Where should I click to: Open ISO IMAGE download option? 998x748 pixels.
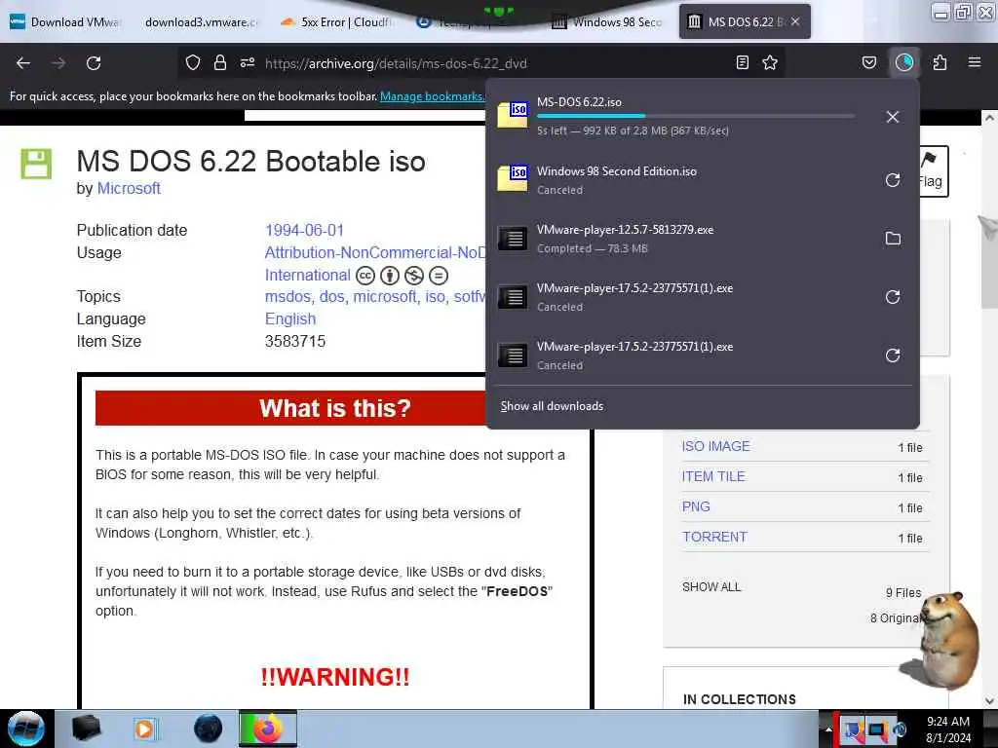point(716,446)
